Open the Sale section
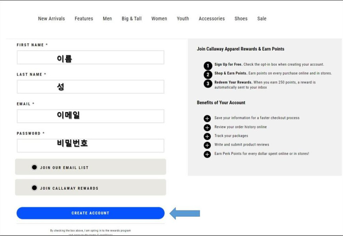This screenshot has height=236, width=343. coord(262,18)
